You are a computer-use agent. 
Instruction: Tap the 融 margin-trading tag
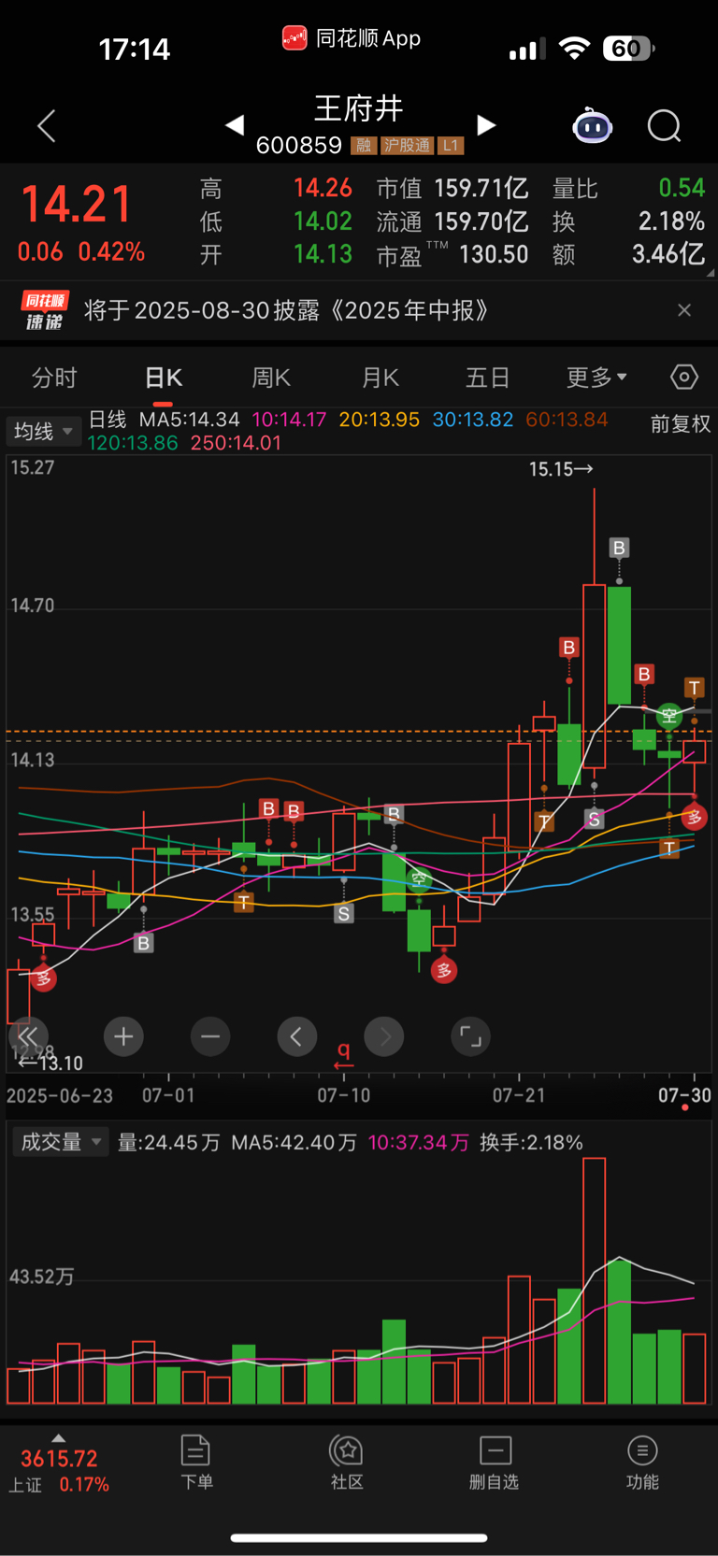coord(363,146)
